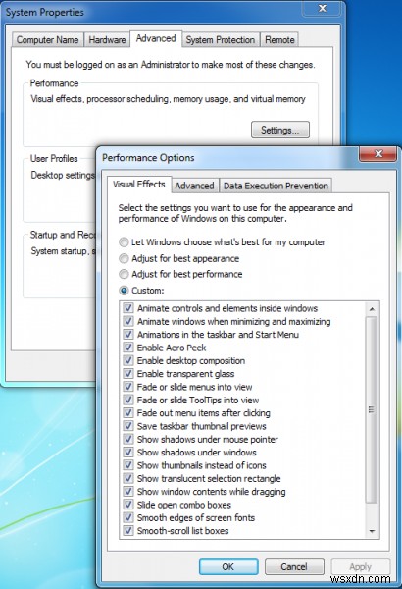Select Adjust for best performance
402x589 pixels.
click(x=124, y=274)
